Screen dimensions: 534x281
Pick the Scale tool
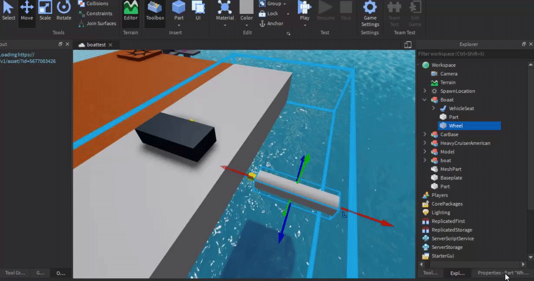tap(45, 11)
